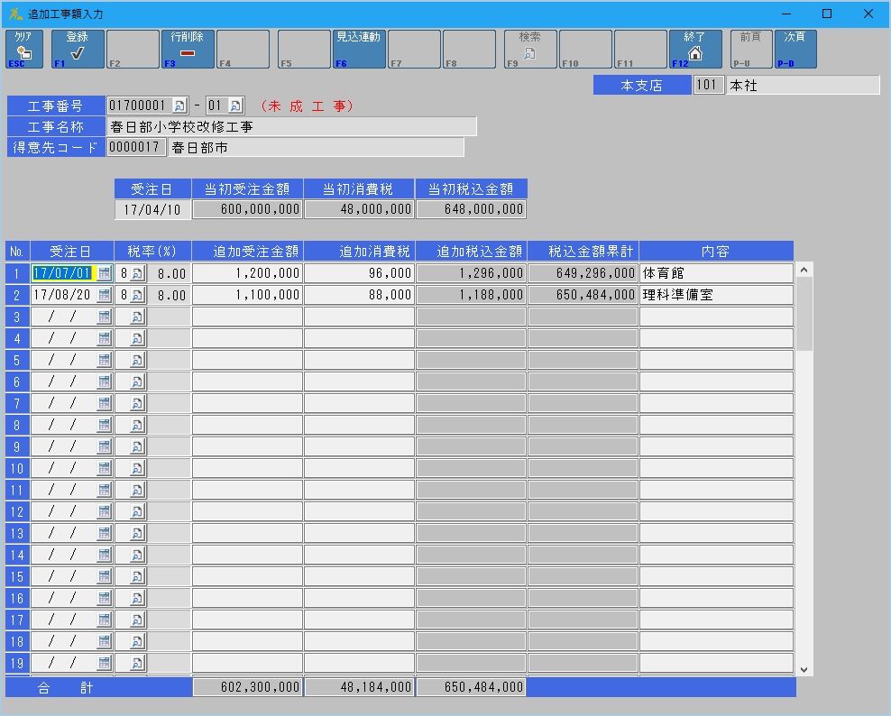Click the 追加消費税 field showing 96,000

point(359,272)
